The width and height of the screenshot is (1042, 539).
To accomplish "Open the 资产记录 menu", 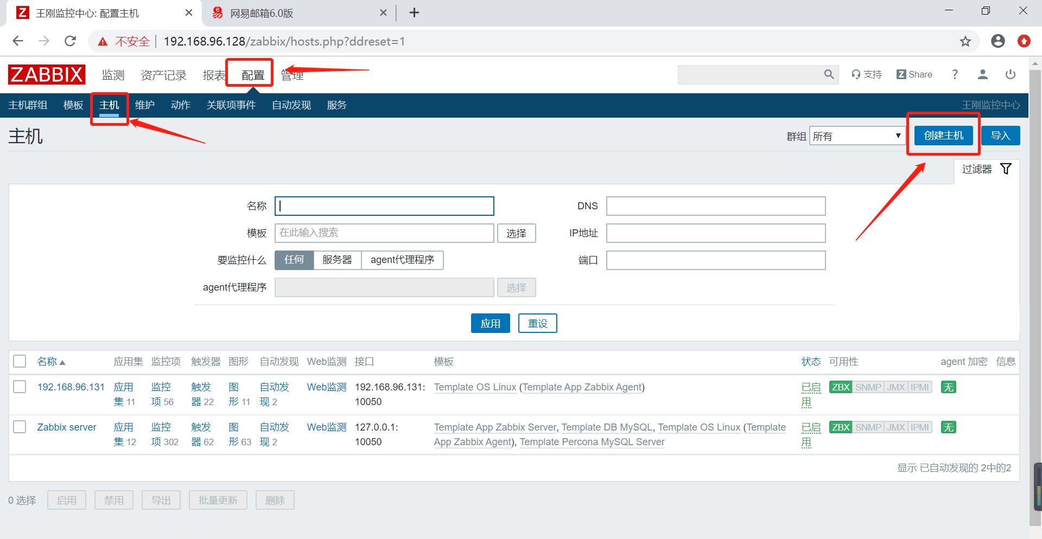I will (x=163, y=75).
